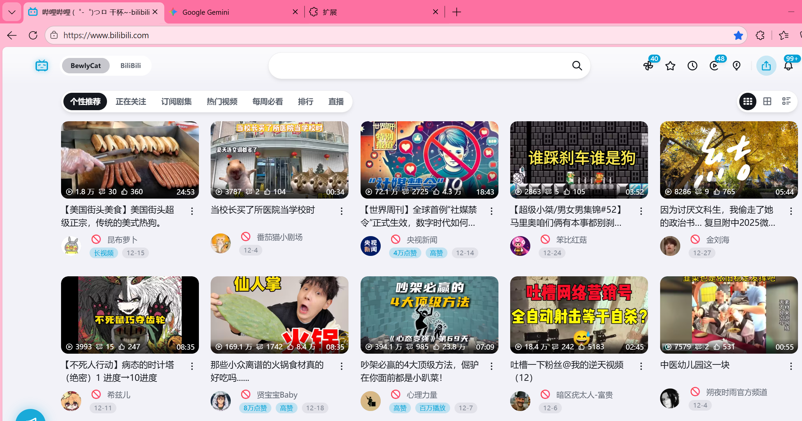Open more options for 中医幼儿园这一块 video
Image resolution: width=802 pixels, height=421 pixels.
pos(791,366)
